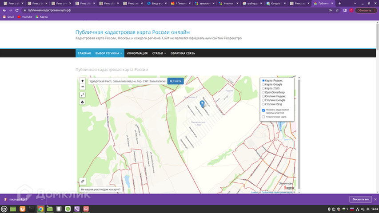Zoom out the map with minus button
Screen dimensions: 379x213
pyautogui.click(x=83, y=87)
